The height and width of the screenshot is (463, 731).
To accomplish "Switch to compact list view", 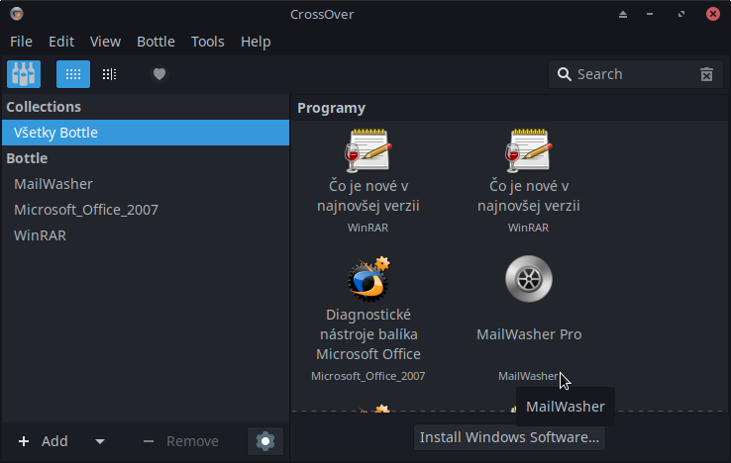I will [110, 74].
